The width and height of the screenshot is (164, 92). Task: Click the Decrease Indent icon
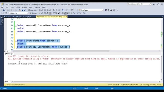click(x=78, y=13)
